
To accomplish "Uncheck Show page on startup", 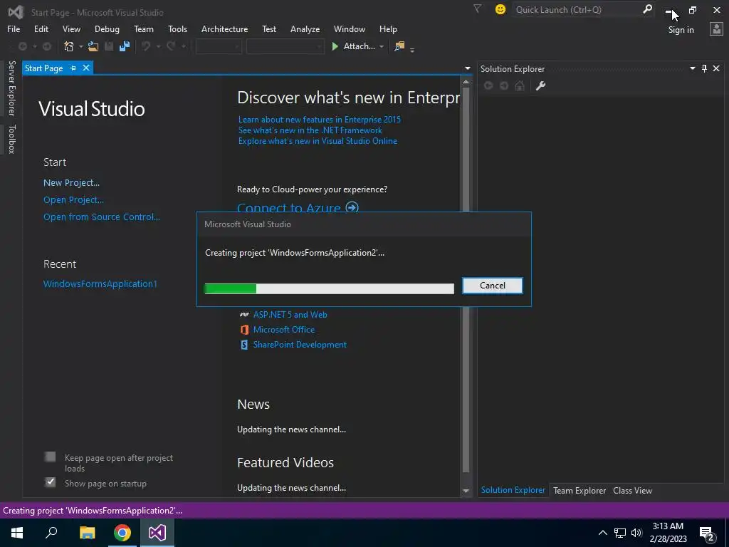I will 51,482.
